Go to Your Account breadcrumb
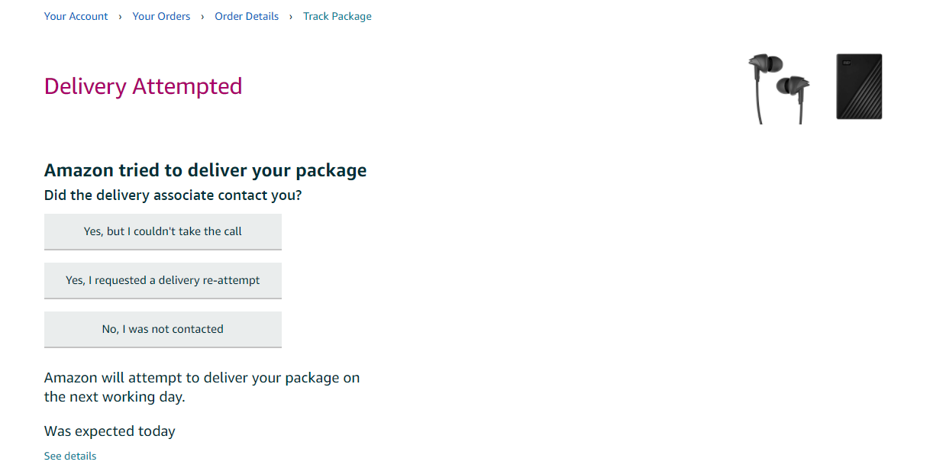 [76, 16]
